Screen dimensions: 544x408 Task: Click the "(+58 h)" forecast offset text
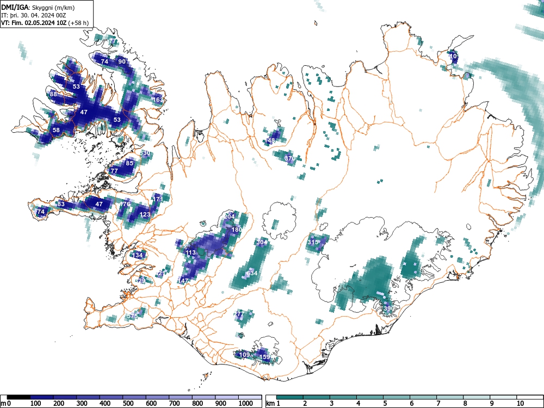79,23
